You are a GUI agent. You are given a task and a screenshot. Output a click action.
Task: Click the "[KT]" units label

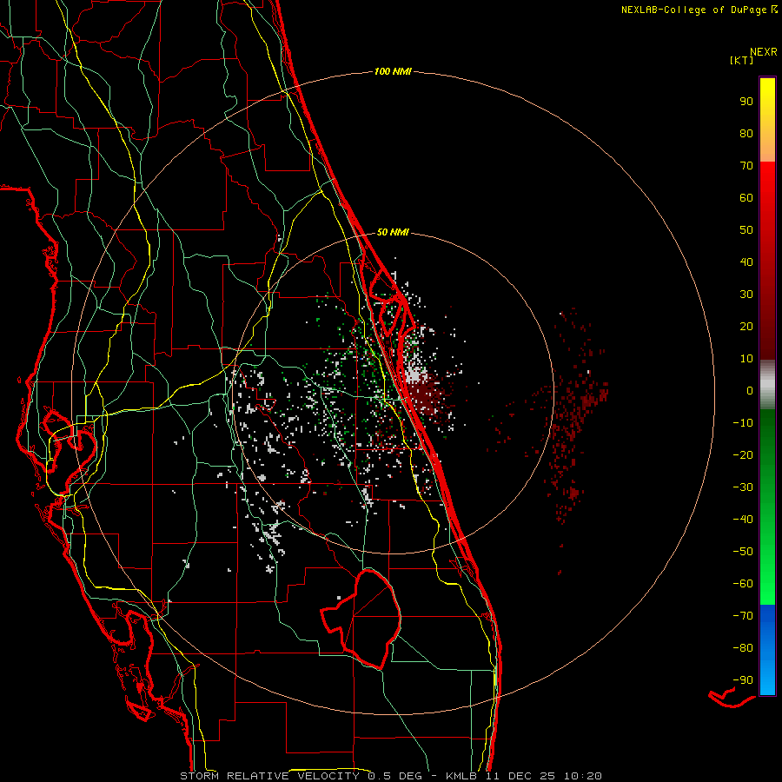point(742,61)
